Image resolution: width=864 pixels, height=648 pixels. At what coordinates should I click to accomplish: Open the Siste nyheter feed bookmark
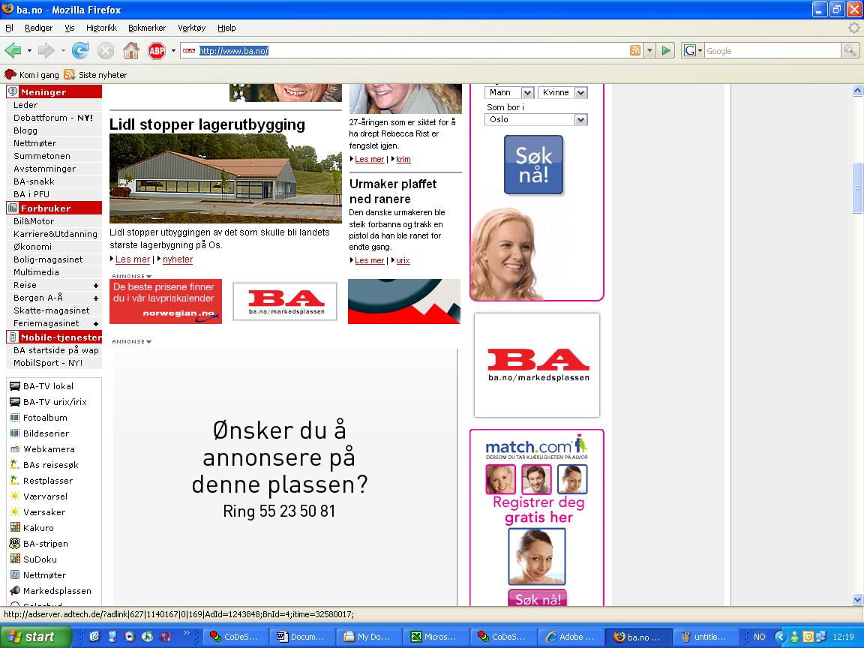coord(95,74)
